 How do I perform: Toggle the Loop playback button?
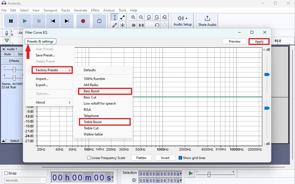99,21
